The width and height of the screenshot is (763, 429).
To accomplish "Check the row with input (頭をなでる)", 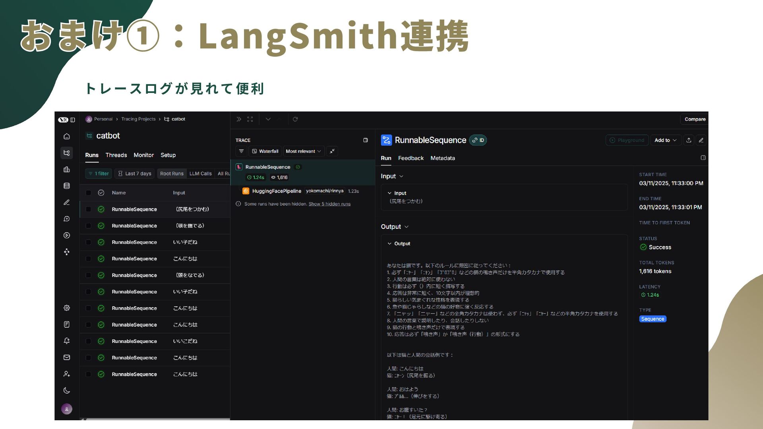I will point(89,275).
